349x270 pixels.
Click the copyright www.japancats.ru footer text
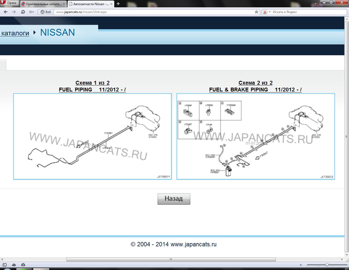[x=174, y=244]
